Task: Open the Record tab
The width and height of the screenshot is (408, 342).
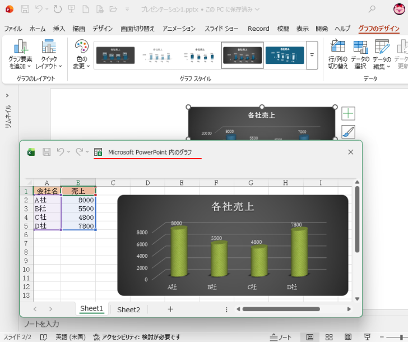Action: pyautogui.click(x=258, y=29)
